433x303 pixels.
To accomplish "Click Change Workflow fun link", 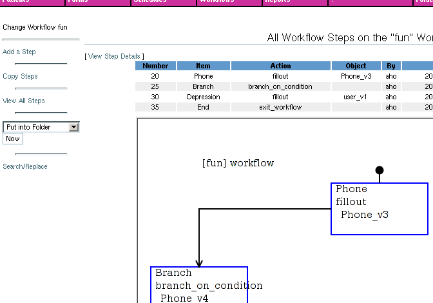I will click(35, 27).
